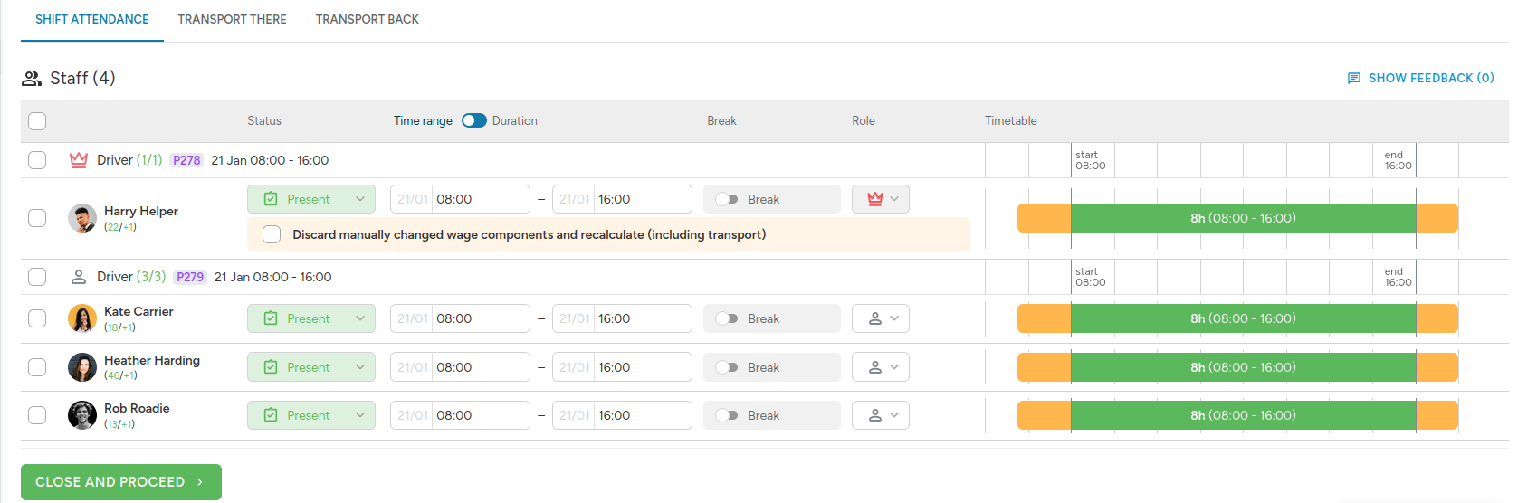Select Heather Harding's row checkbox

(37, 367)
